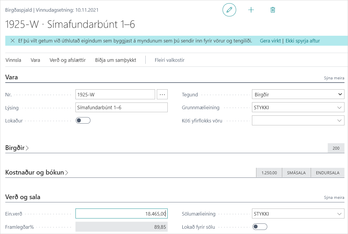Click Sýna meira in the Vara section

click(334, 78)
